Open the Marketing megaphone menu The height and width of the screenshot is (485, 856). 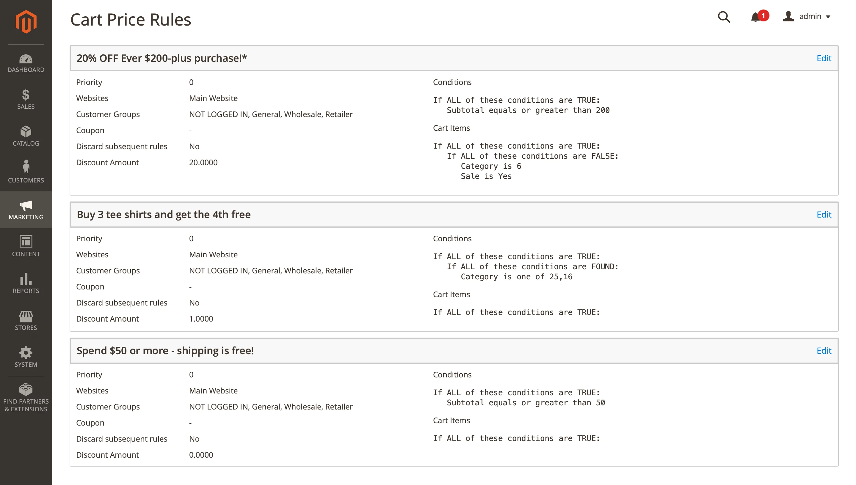(26, 210)
